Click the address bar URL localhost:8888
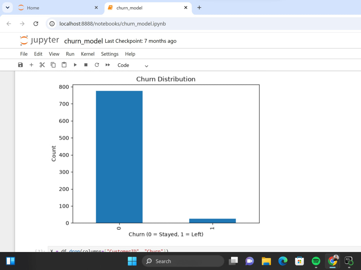 112,24
